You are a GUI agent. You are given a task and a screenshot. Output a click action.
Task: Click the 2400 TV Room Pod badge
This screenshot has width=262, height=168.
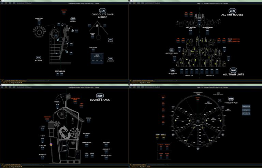(x=231, y=99)
